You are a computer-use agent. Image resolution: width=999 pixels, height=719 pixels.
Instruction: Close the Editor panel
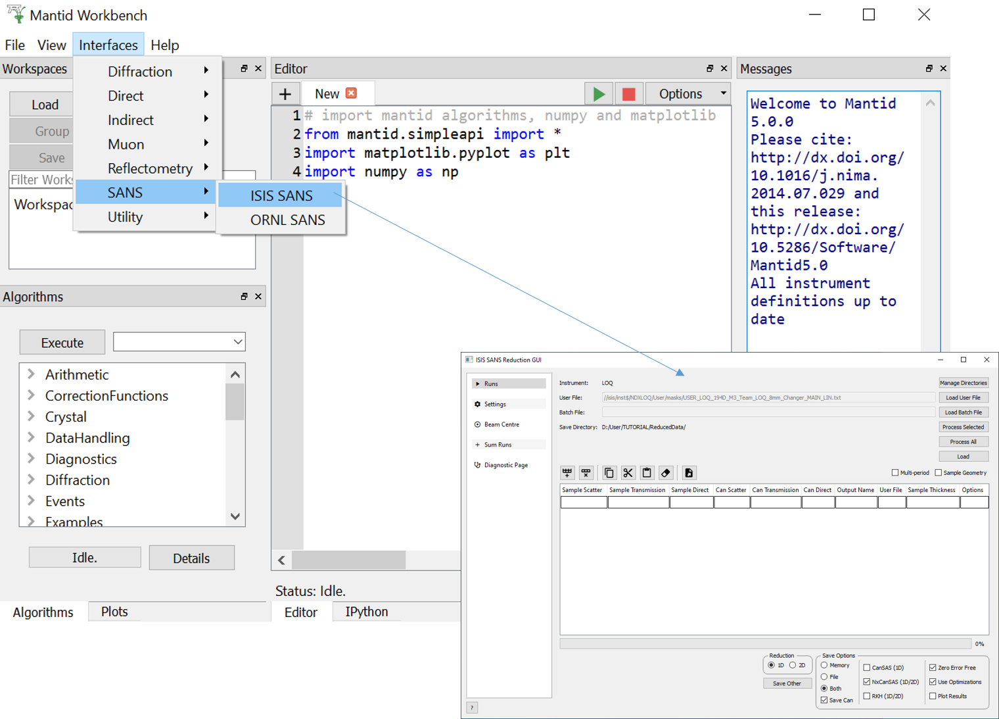point(724,68)
